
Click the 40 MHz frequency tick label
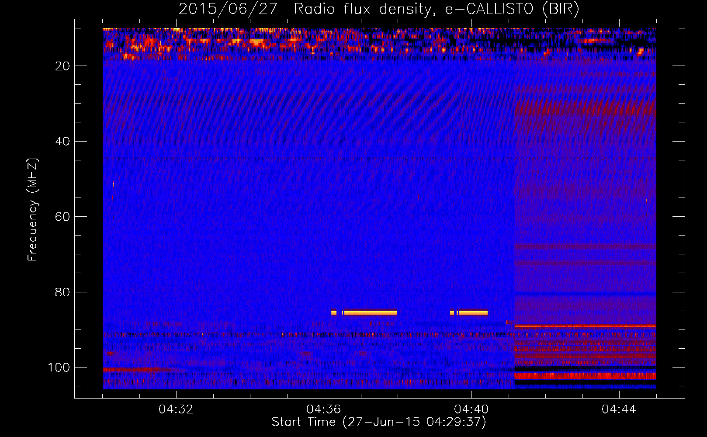[62, 142]
